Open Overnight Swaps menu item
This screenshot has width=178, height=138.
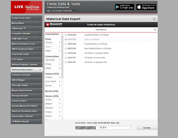pos(27,85)
